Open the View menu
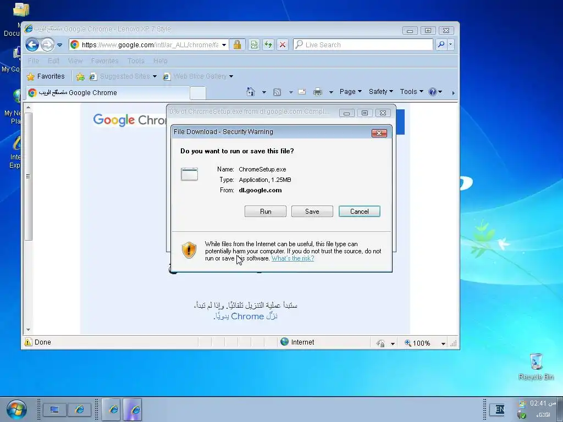Screen dimensions: 563x422 pos(75,60)
